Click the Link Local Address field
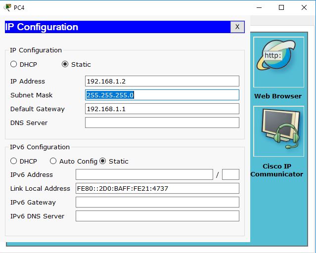This screenshot has width=316, height=253. [x=157, y=188]
